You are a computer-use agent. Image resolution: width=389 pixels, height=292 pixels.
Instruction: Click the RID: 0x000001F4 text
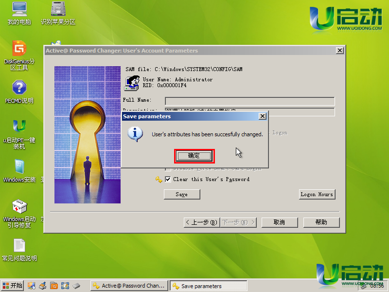pyautogui.click(x=164, y=86)
